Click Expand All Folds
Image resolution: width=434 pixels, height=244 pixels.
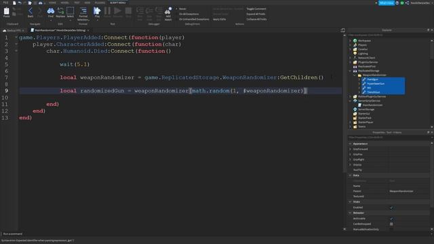pos(256,14)
